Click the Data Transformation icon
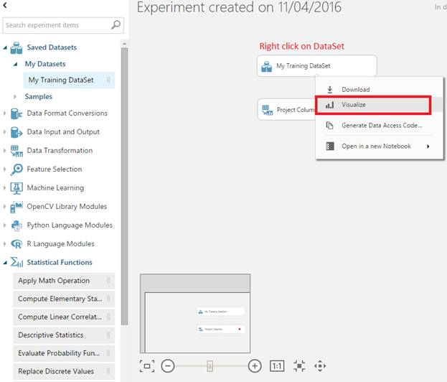Viewport: 447px width, 382px height. [x=17, y=151]
